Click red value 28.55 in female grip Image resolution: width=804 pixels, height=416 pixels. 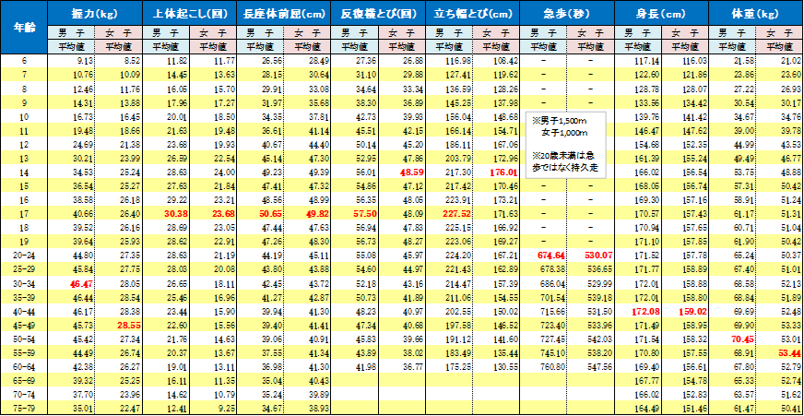[127, 326]
